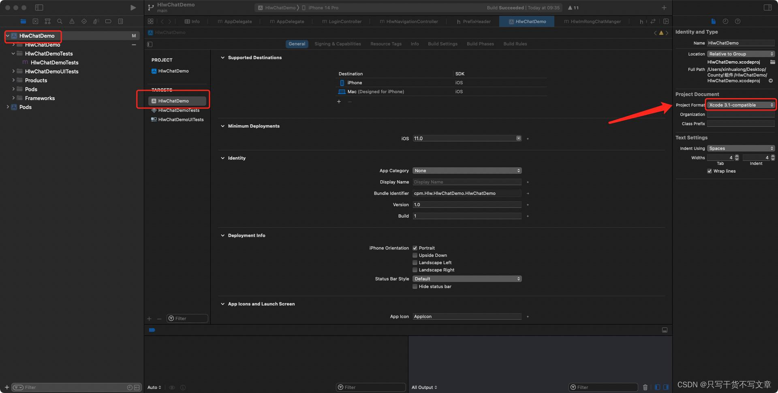778x393 pixels.
Task: Open the PrefixHeader editor tab
Action: (473, 21)
